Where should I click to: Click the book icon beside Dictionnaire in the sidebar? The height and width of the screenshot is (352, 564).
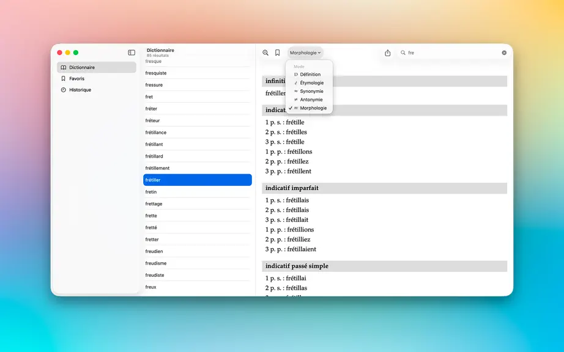63,67
